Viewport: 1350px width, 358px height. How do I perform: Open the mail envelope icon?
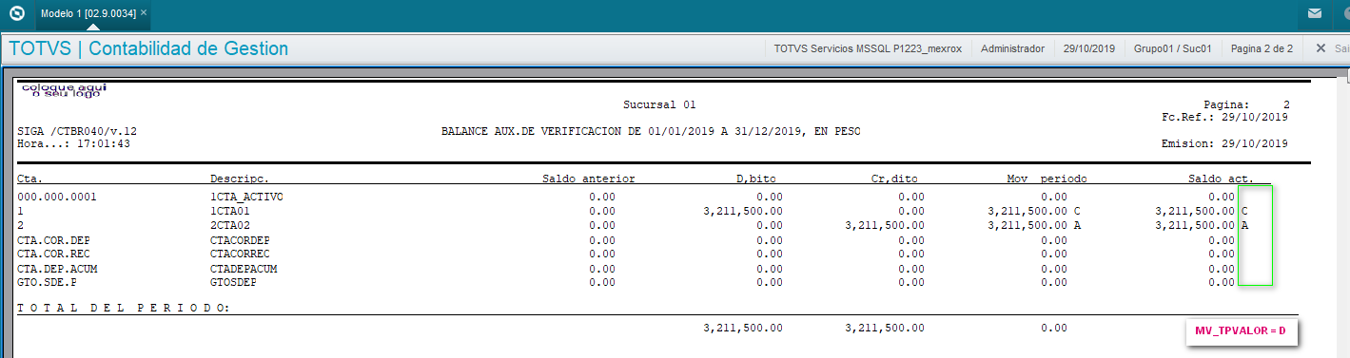(1314, 13)
